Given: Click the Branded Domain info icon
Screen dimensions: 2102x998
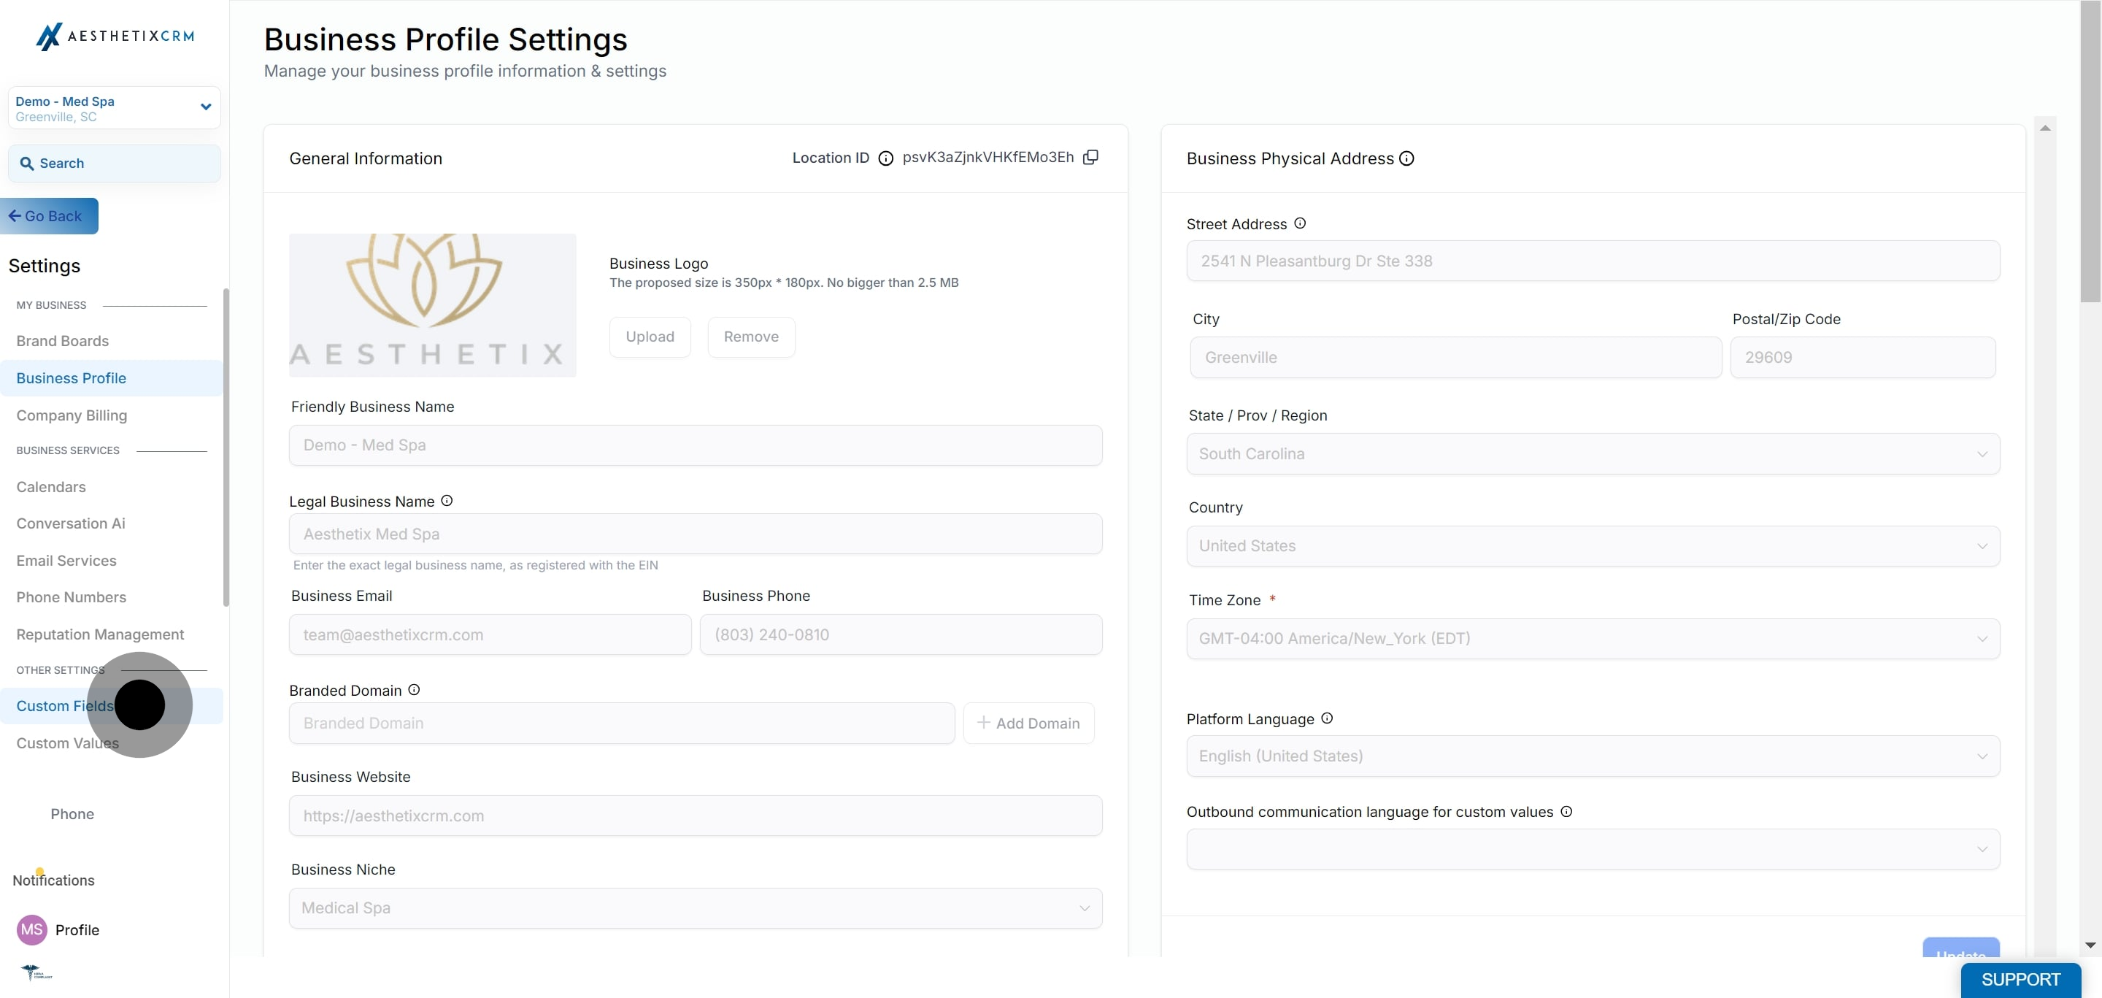Looking at the screenshot, I should click(x=414, y=689).
